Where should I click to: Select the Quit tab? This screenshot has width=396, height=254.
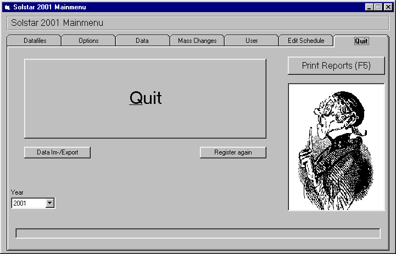point(361,41)
